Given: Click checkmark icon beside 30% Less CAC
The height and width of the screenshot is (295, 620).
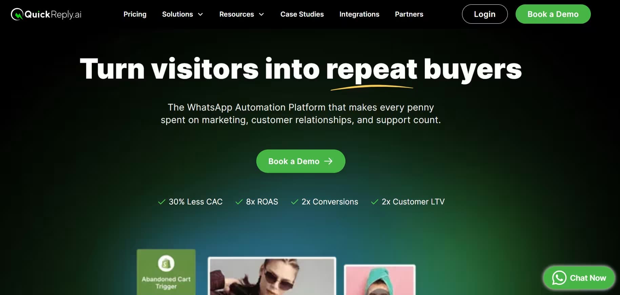Looking at the screenshot, I should click(x=162, y=202).
